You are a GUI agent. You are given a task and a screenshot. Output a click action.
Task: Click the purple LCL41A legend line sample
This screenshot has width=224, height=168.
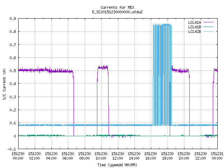208,22
